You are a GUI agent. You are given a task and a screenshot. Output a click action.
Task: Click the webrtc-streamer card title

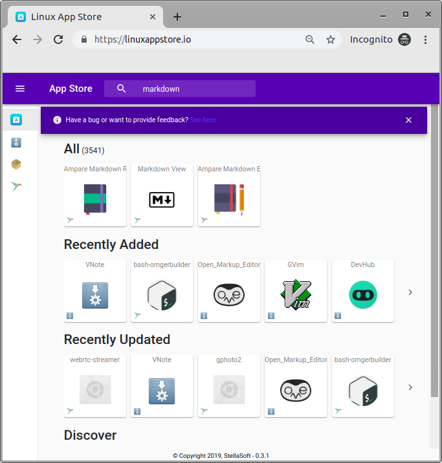(x=95, y=360)
